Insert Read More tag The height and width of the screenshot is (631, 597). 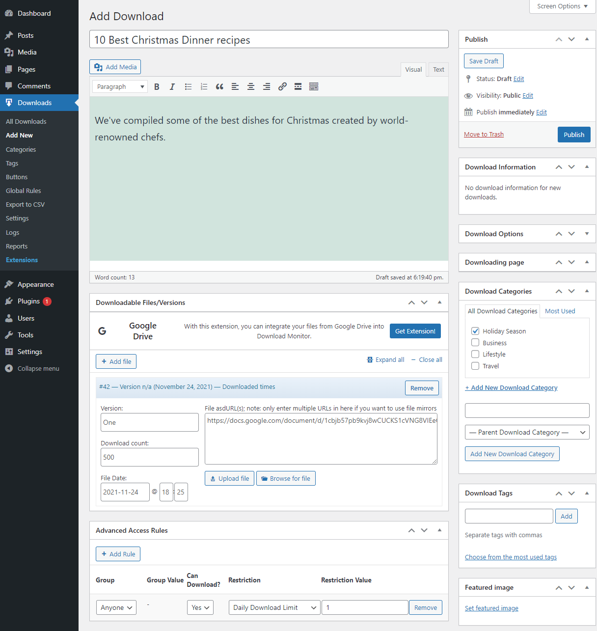click(298, 87)
